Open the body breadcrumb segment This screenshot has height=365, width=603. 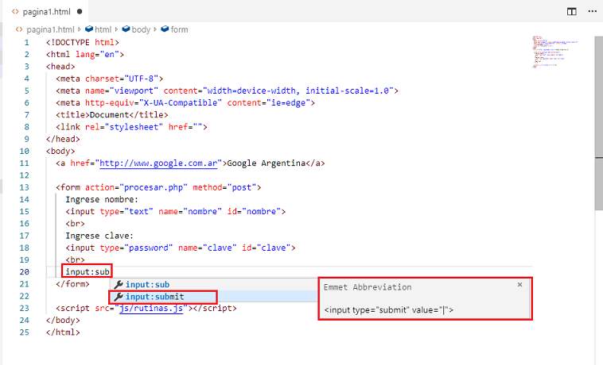click(x=141, y=29)
